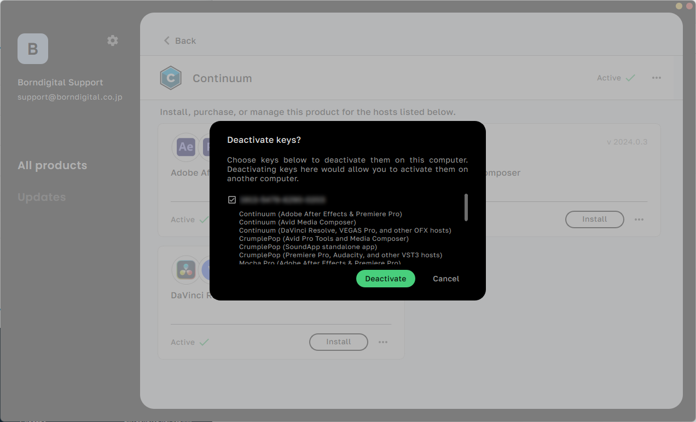The image size is (696, 422).
Task: Open three-dots menu beside Continuum Active status
Action: (657, 78)
